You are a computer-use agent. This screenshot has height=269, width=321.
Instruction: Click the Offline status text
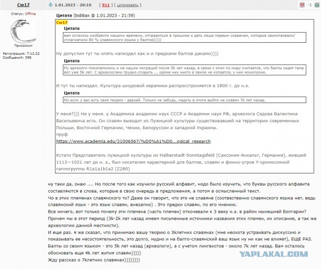(x=30, y=14)
